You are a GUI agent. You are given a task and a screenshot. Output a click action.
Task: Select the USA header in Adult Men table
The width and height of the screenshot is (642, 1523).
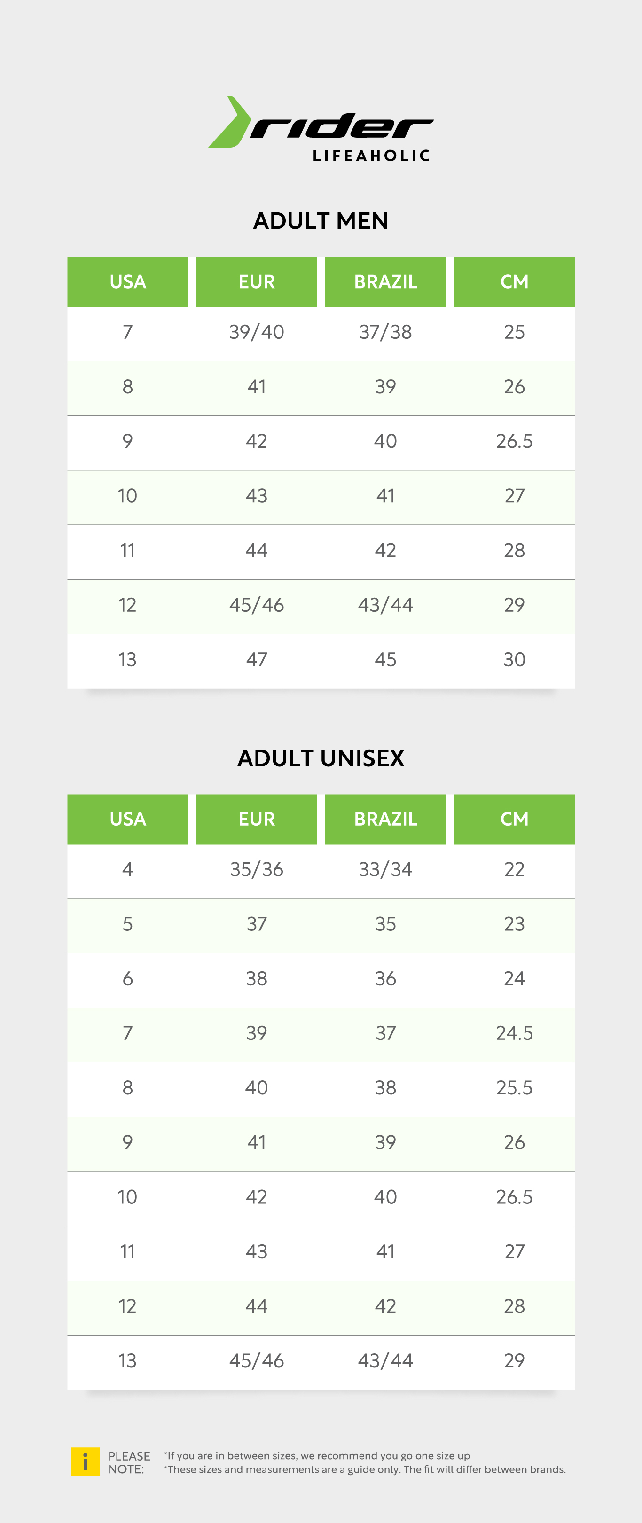(128, 282)
